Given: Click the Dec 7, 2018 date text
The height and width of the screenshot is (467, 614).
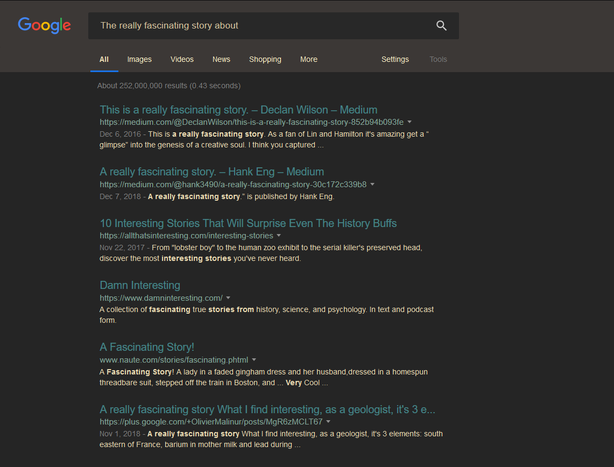Looking at the screenshot, I should pos(120,196).
